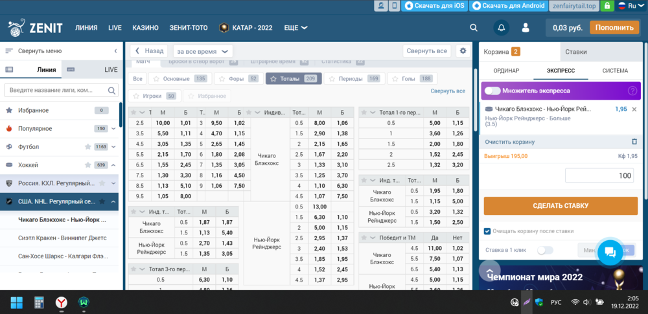This screenshot has height=314, width=648.
Task: Click the Wi-Fi icon in system tray
Action: (575, 302)
